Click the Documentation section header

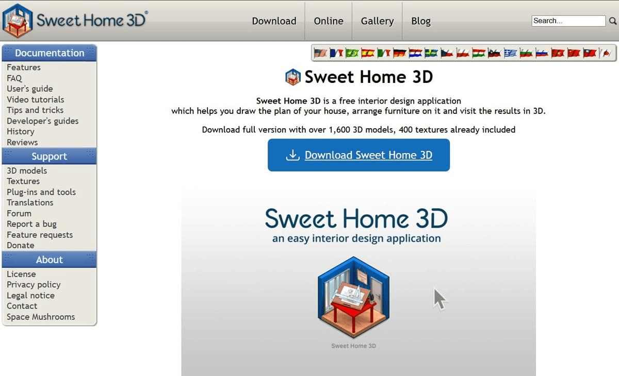50,53
